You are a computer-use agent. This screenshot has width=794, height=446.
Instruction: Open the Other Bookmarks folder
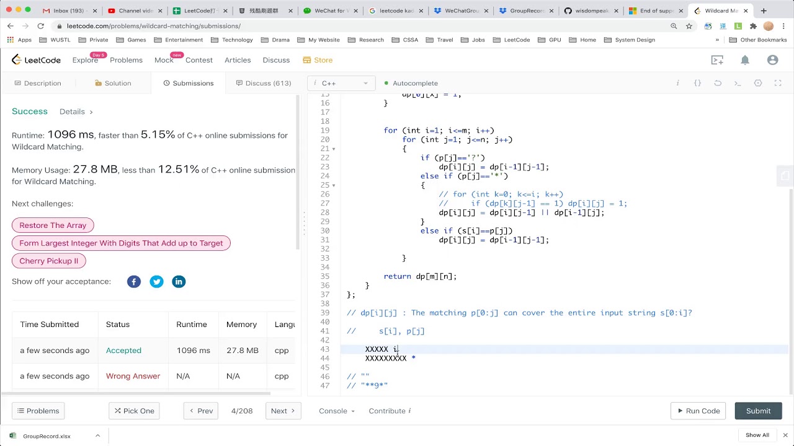[758, 40]
